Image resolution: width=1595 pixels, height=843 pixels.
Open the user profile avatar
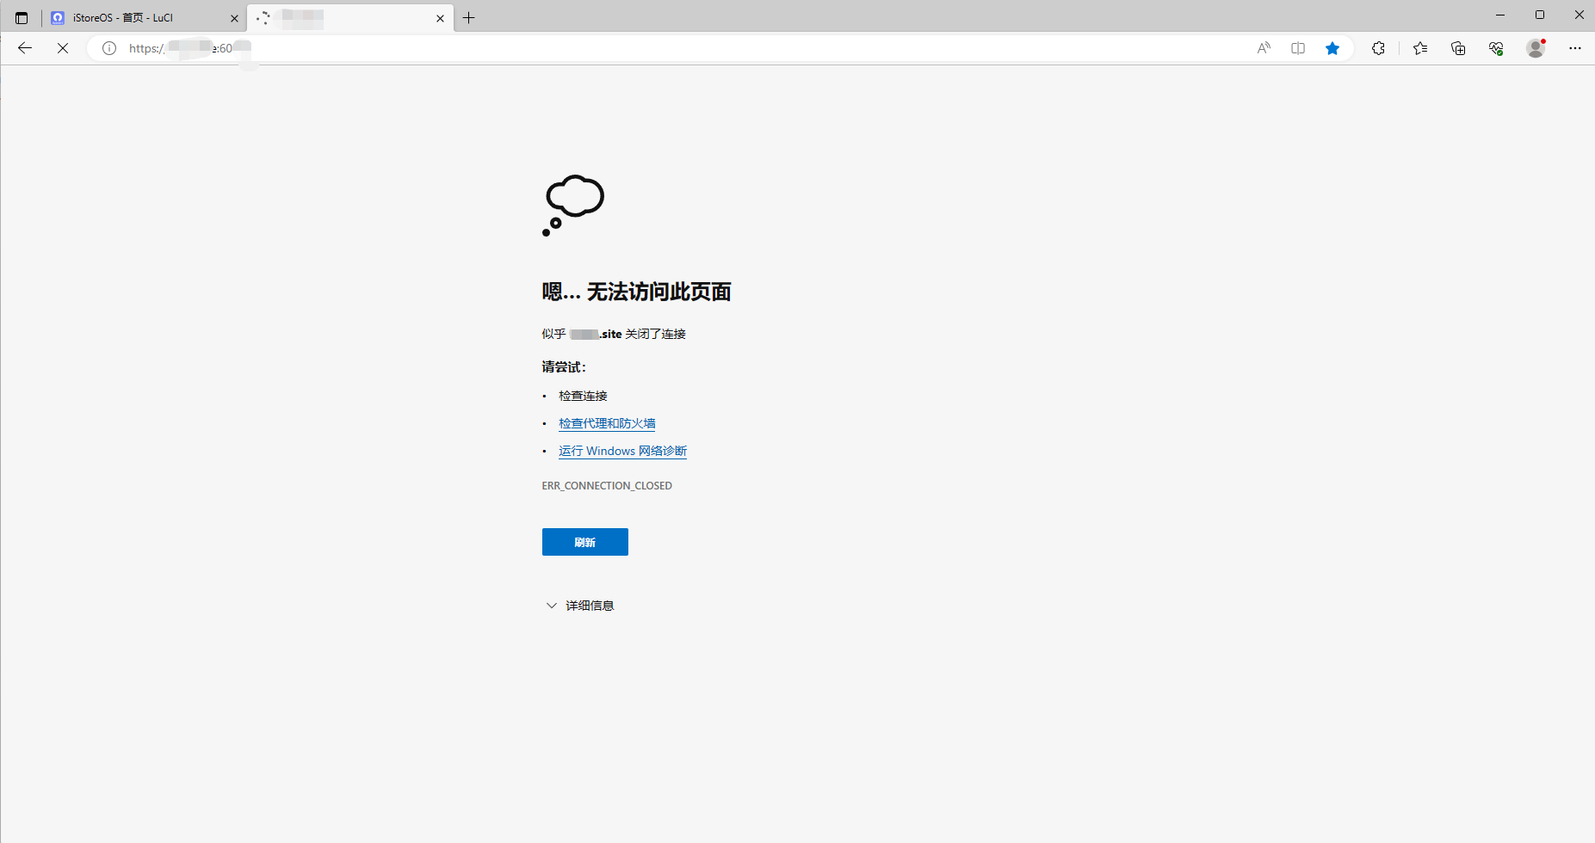[x=1536, y=48]
